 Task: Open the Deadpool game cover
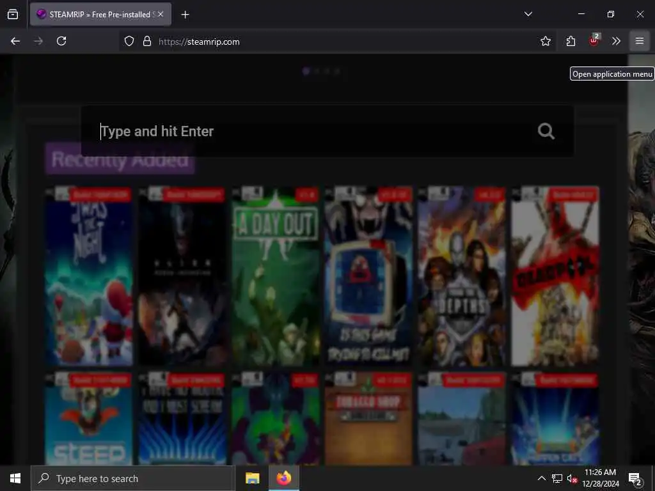[555, 276]
